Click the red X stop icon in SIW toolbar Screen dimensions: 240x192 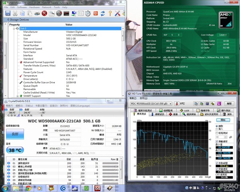coord(44,13)
